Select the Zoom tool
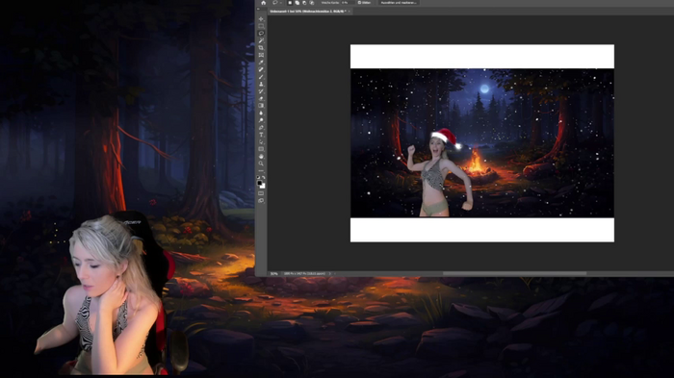This screenshot has width=674, height=378. (261, 164)
